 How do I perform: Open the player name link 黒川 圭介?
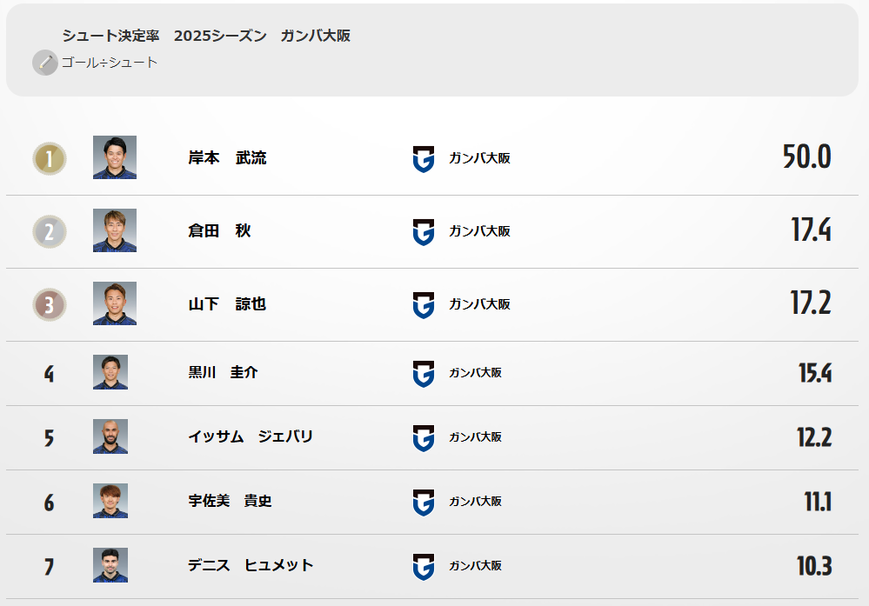tap(223, 373)
